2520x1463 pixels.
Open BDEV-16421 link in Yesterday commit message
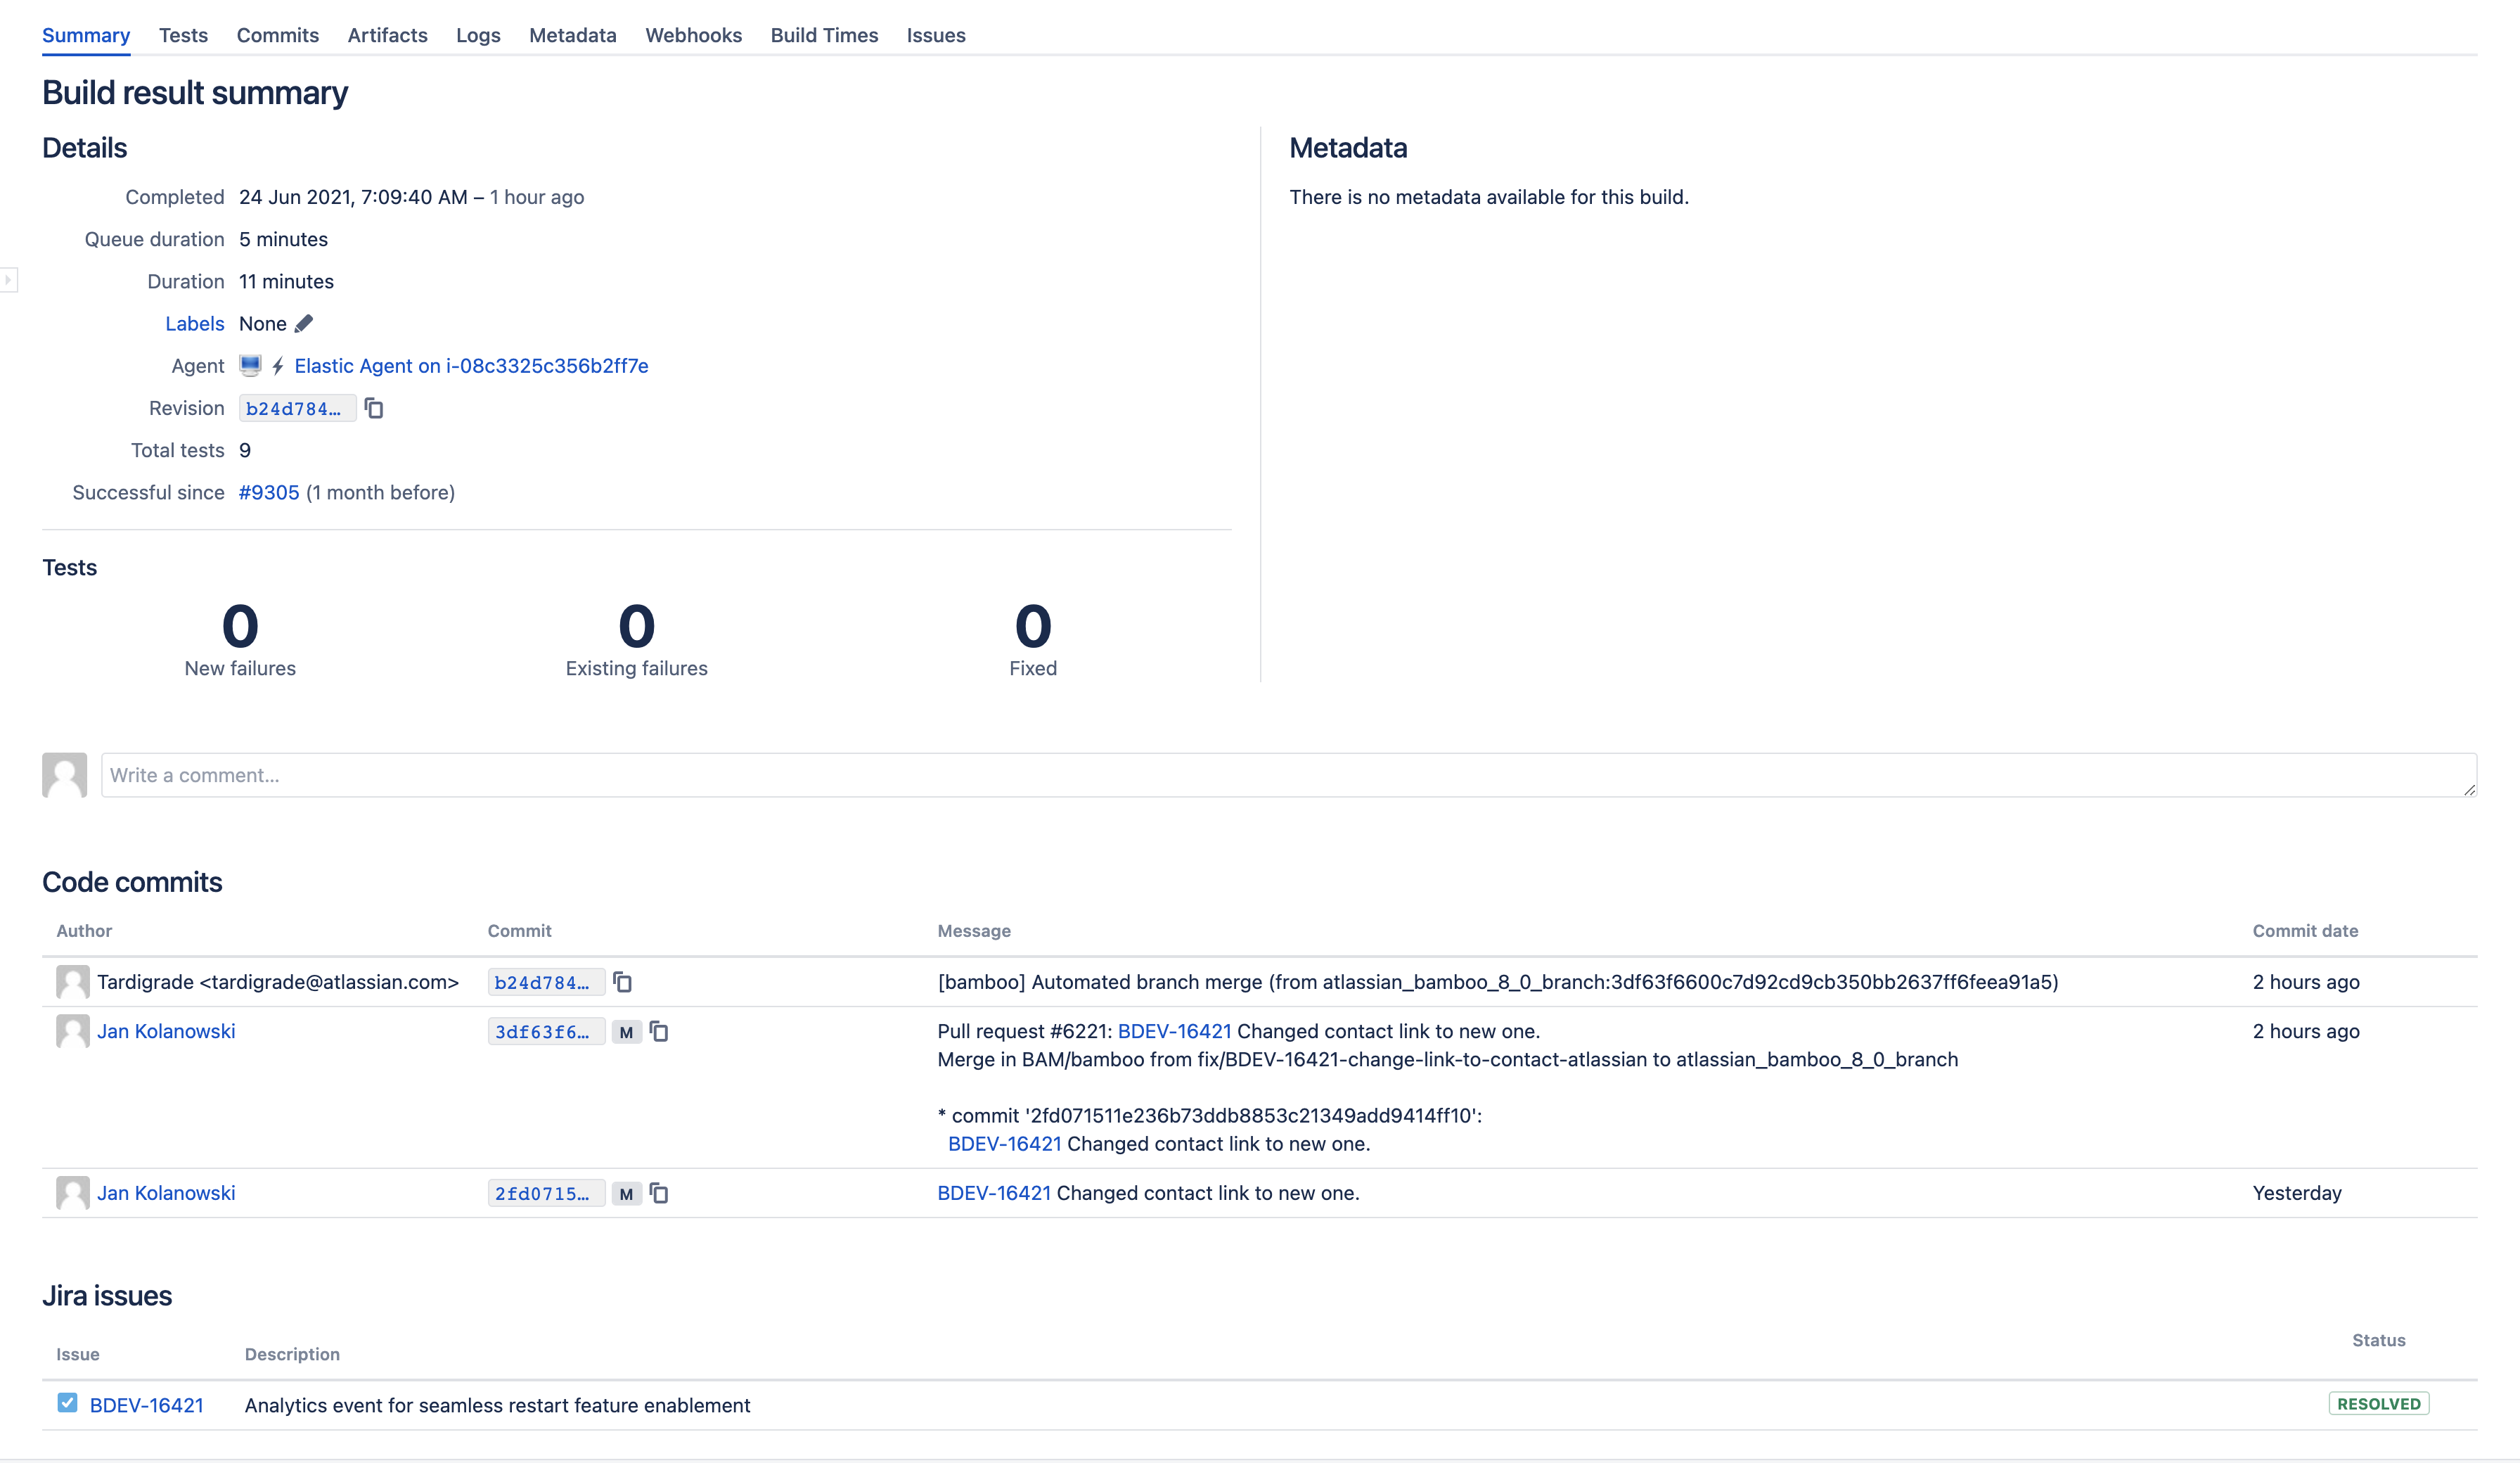(994, 1193)
